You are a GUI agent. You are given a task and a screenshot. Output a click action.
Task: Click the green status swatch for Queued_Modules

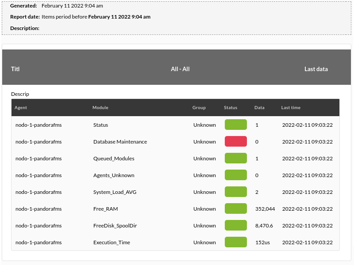(x=236, y=158)
